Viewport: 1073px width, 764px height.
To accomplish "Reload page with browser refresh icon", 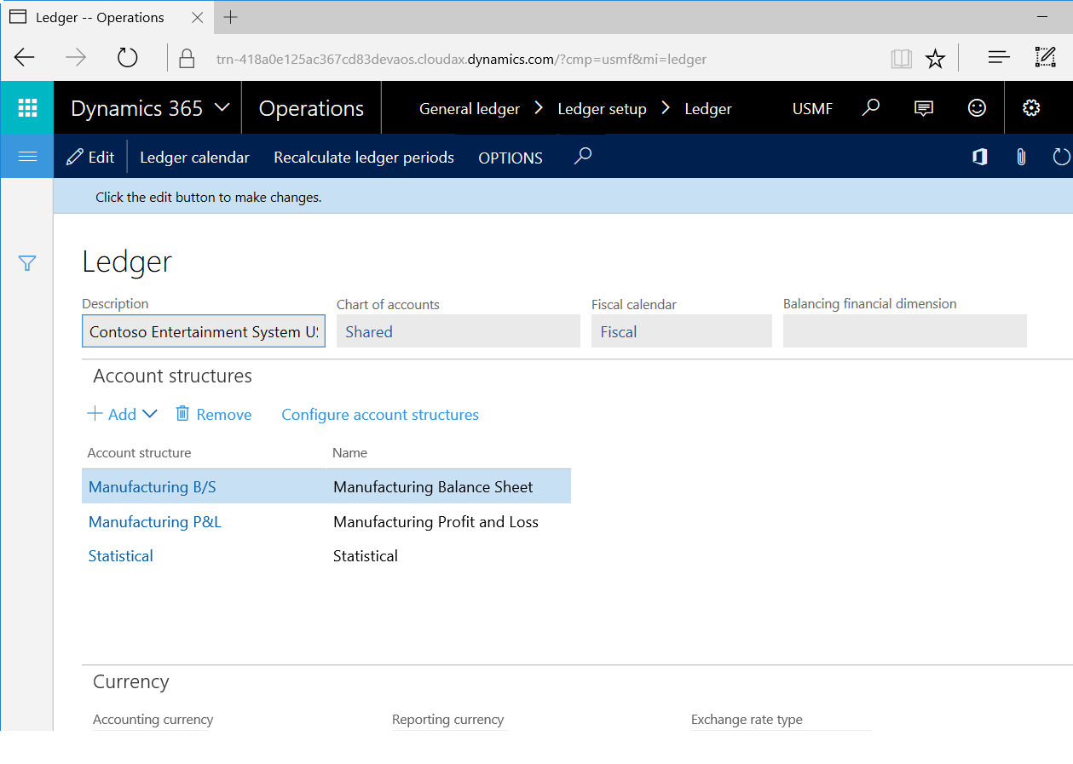I will [127, 58].
